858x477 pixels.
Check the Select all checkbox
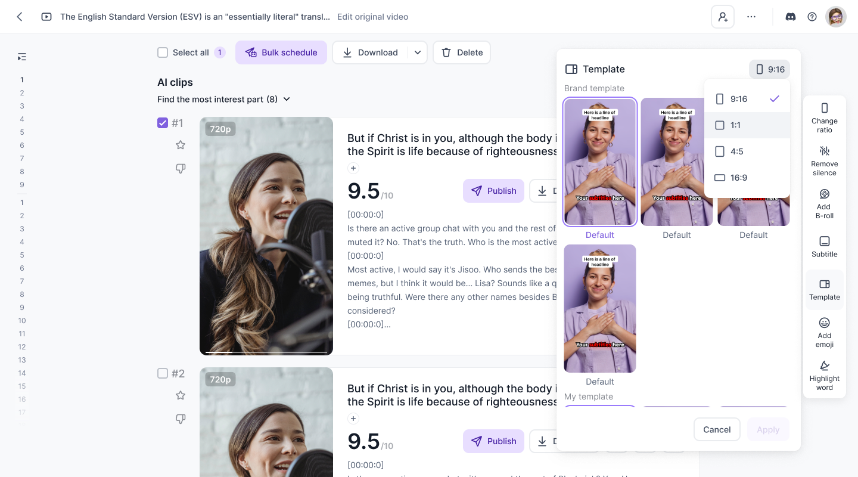click(163, 52)
